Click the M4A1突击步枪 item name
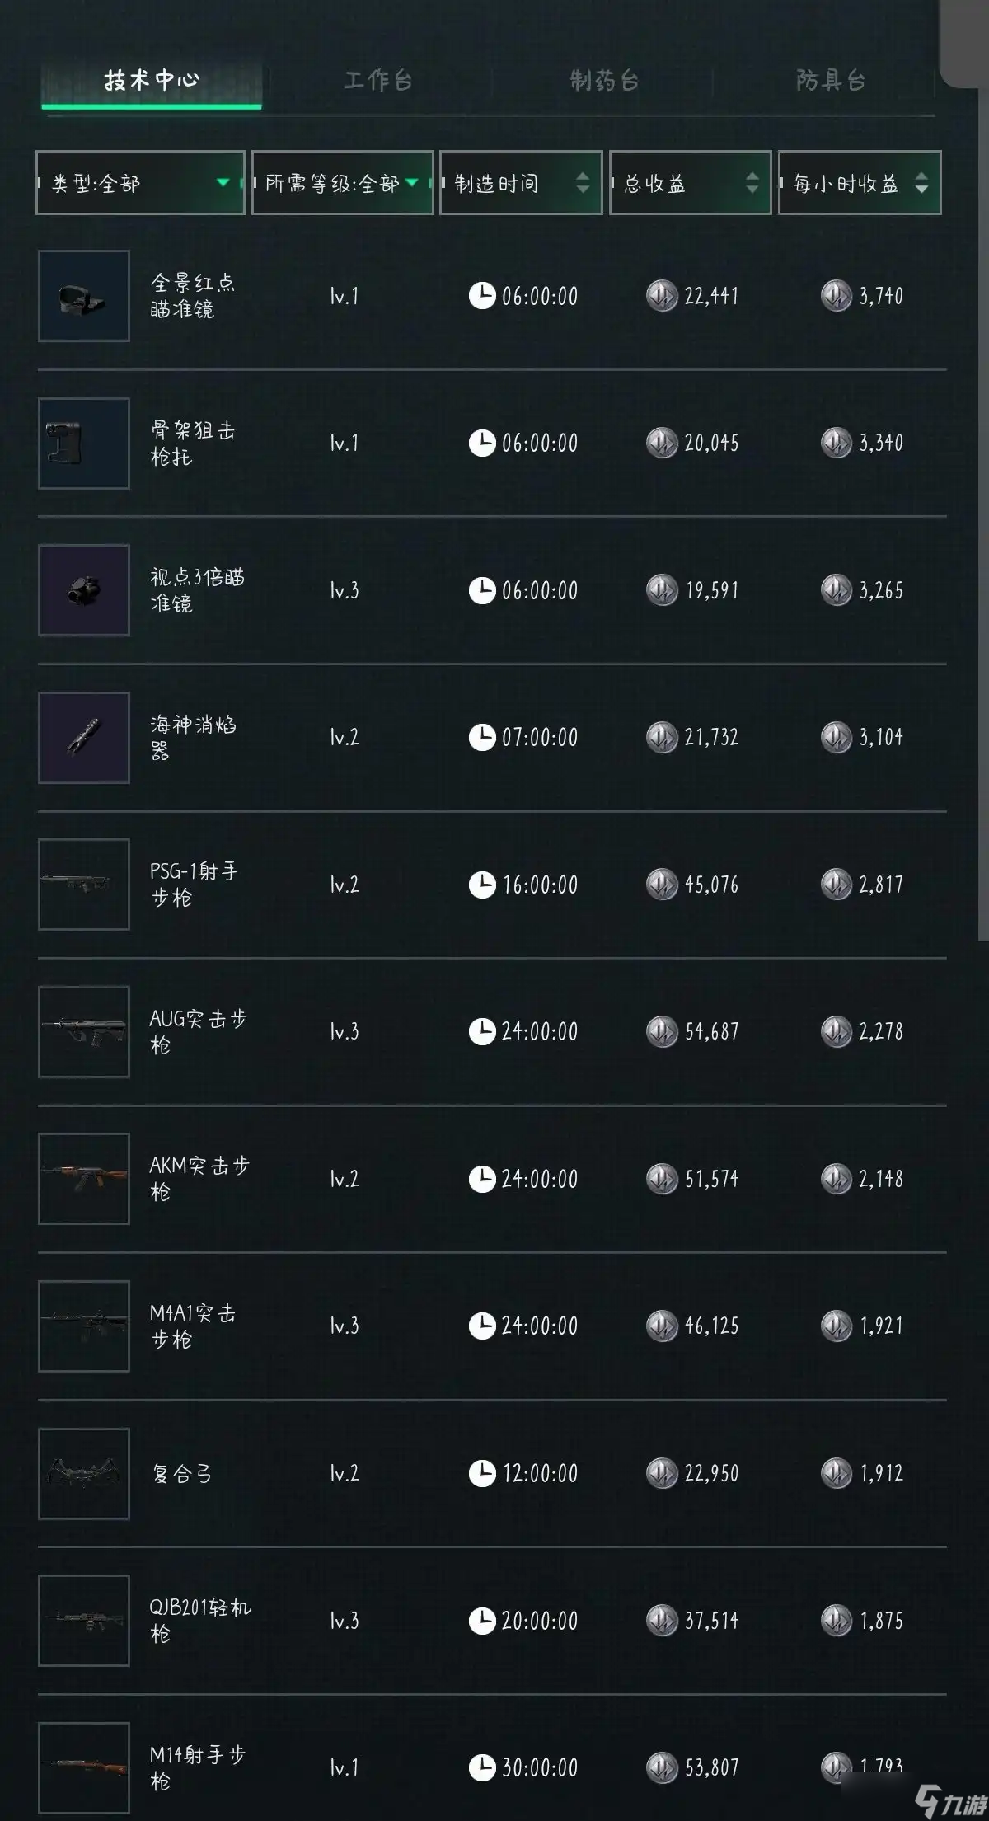The image size is (989, 1821). [193, 1326]
